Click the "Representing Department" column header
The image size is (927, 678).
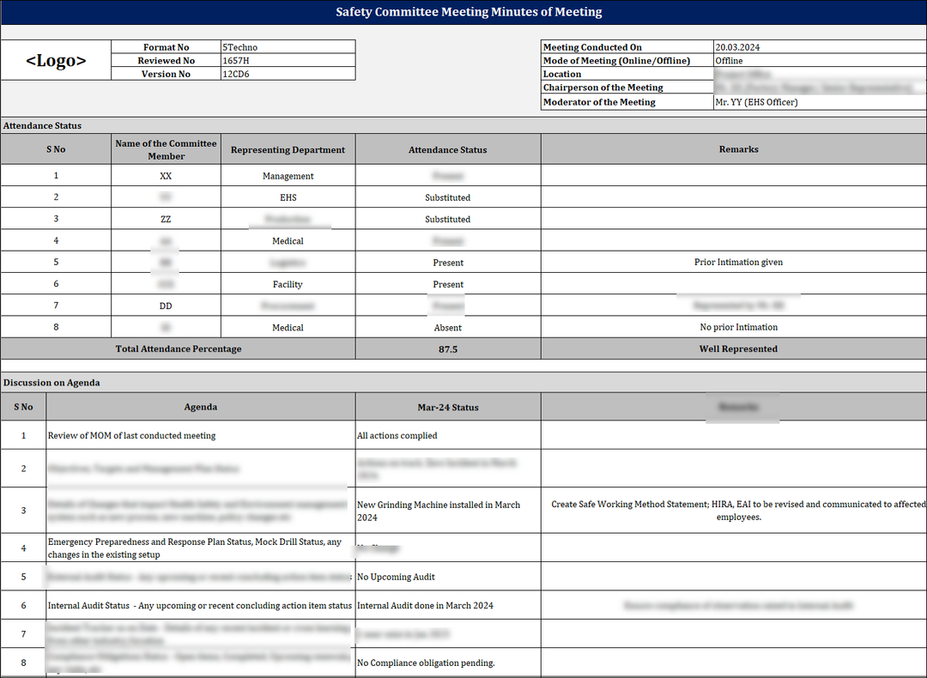pyautogui.click(x=287, y=148)
